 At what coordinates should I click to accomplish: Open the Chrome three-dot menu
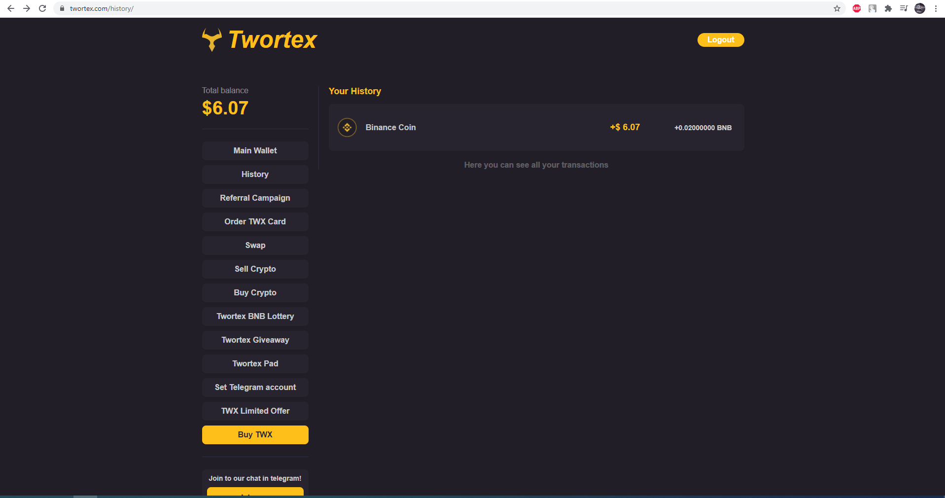(x=936, y=8)
